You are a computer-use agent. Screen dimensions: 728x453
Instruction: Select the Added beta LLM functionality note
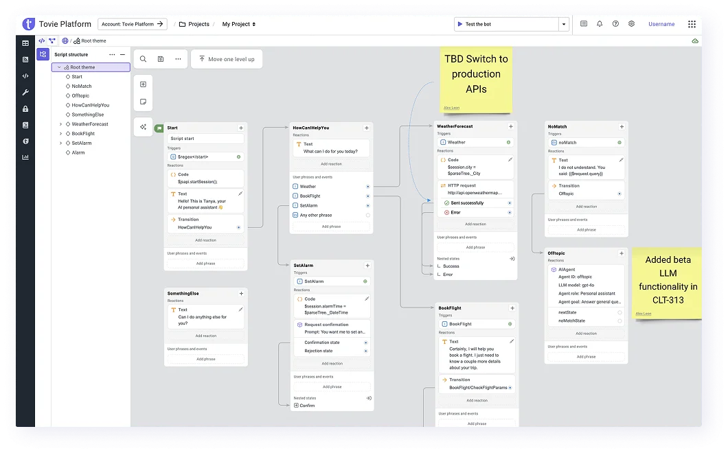click(x=667, y=283)
